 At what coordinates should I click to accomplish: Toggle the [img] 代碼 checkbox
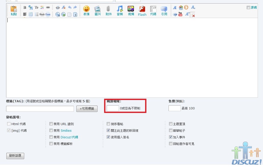pos(9,130)
